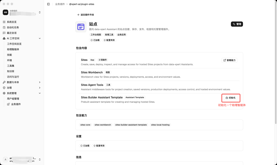Click the 治理 shield icon
The width and height of the screenshot is (277, 165).
4,88
